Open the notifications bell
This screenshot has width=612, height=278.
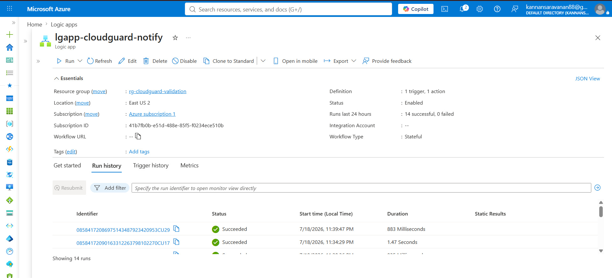point(463,9)
